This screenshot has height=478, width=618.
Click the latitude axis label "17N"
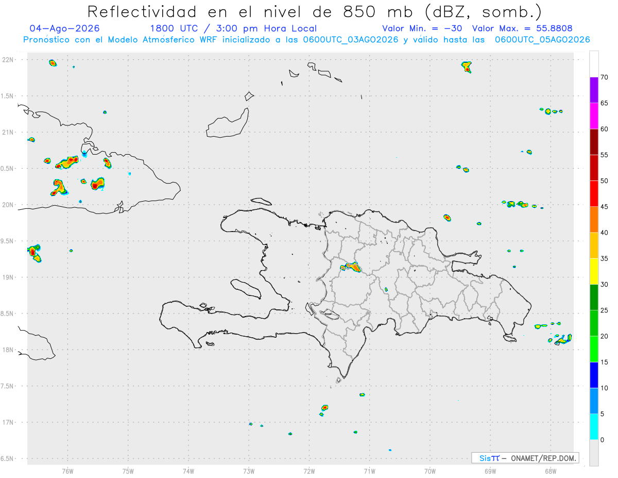(8, 422)
